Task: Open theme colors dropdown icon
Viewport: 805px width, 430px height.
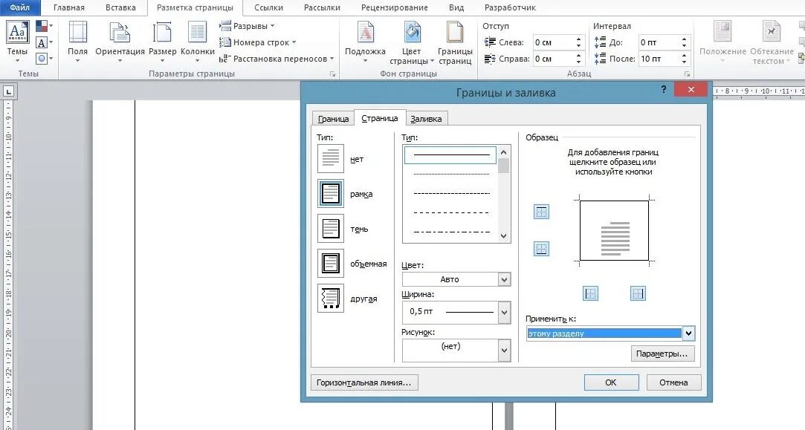Action: tap(44, 26)
